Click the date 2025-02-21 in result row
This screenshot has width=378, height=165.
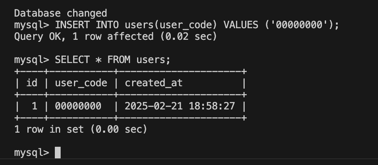pyautogui.click(x=154, y=106)
